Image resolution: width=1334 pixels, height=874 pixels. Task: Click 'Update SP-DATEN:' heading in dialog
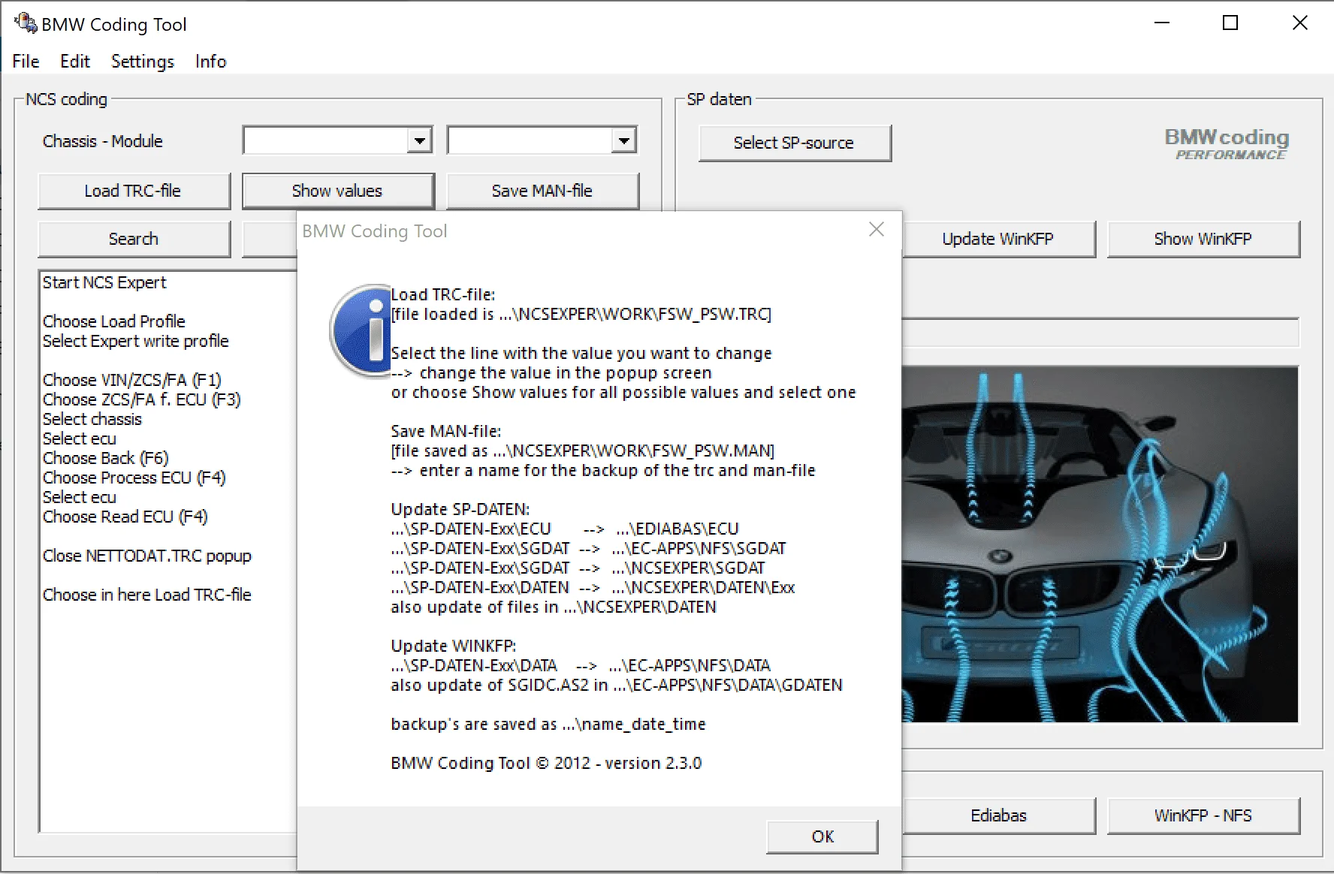tap(460, 509)
